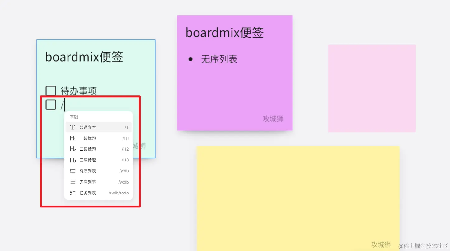Tick the empty checkbox beside the slash

pyautogui.click(x=51, y=105)
